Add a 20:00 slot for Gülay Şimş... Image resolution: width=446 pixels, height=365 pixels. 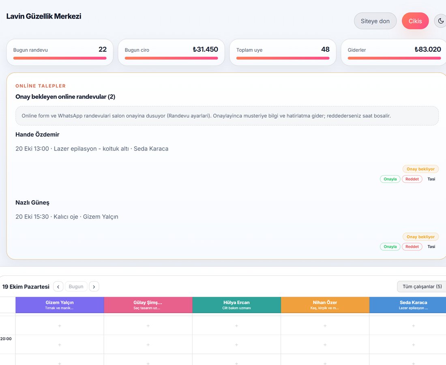148,345
